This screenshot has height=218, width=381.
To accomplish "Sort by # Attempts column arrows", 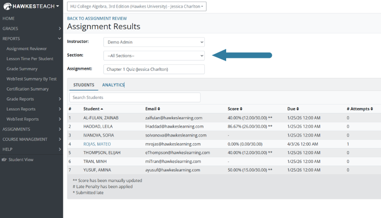I will click(x=372, y=109).
